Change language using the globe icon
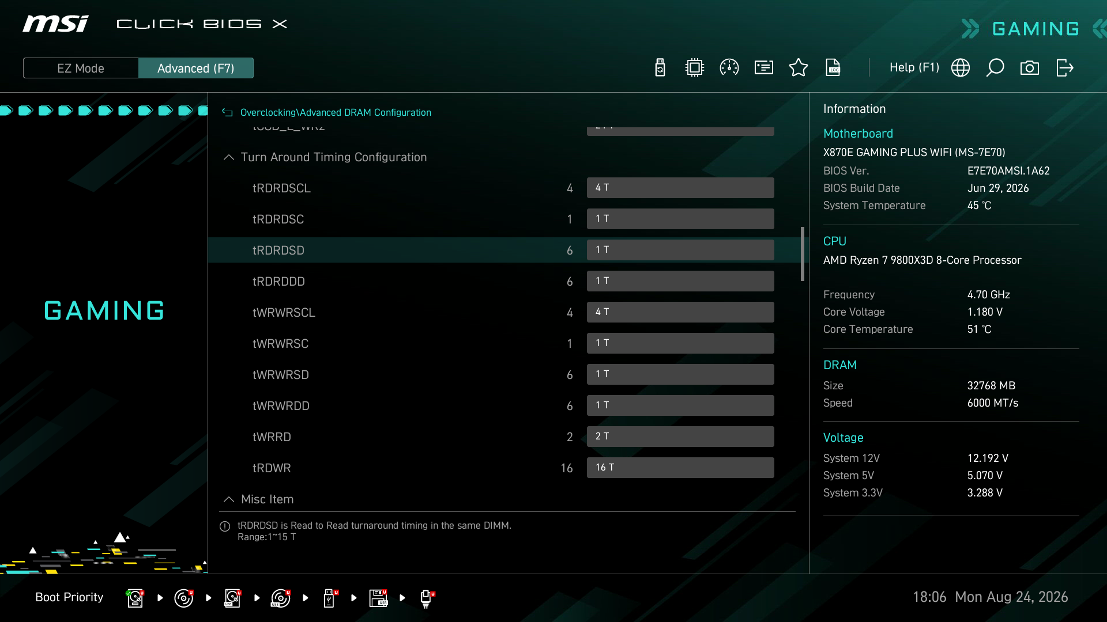 point(961,68)
